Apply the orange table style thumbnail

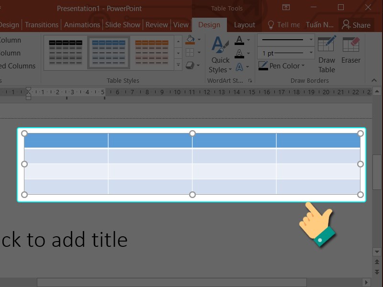coord(151,52)
